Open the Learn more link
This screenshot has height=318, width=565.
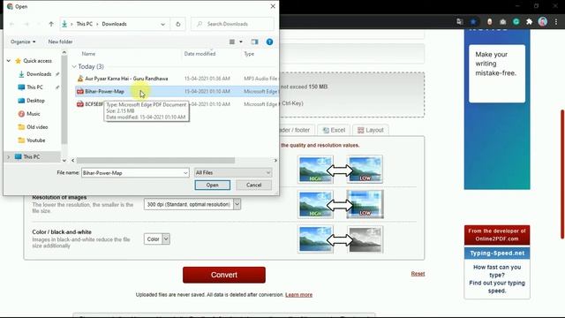pyautogui.click(x=298, y=295)
